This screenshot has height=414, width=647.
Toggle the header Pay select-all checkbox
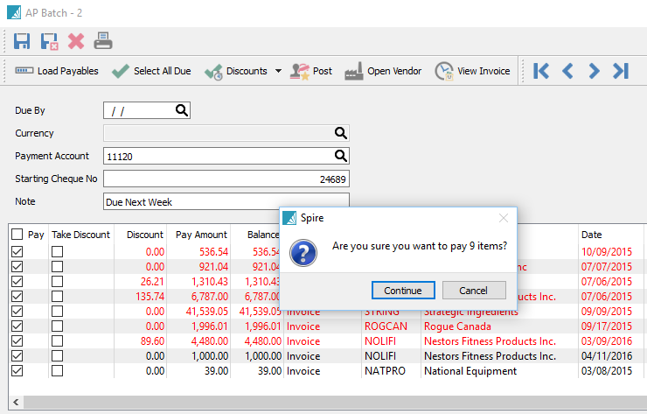[x=17, y=235]
